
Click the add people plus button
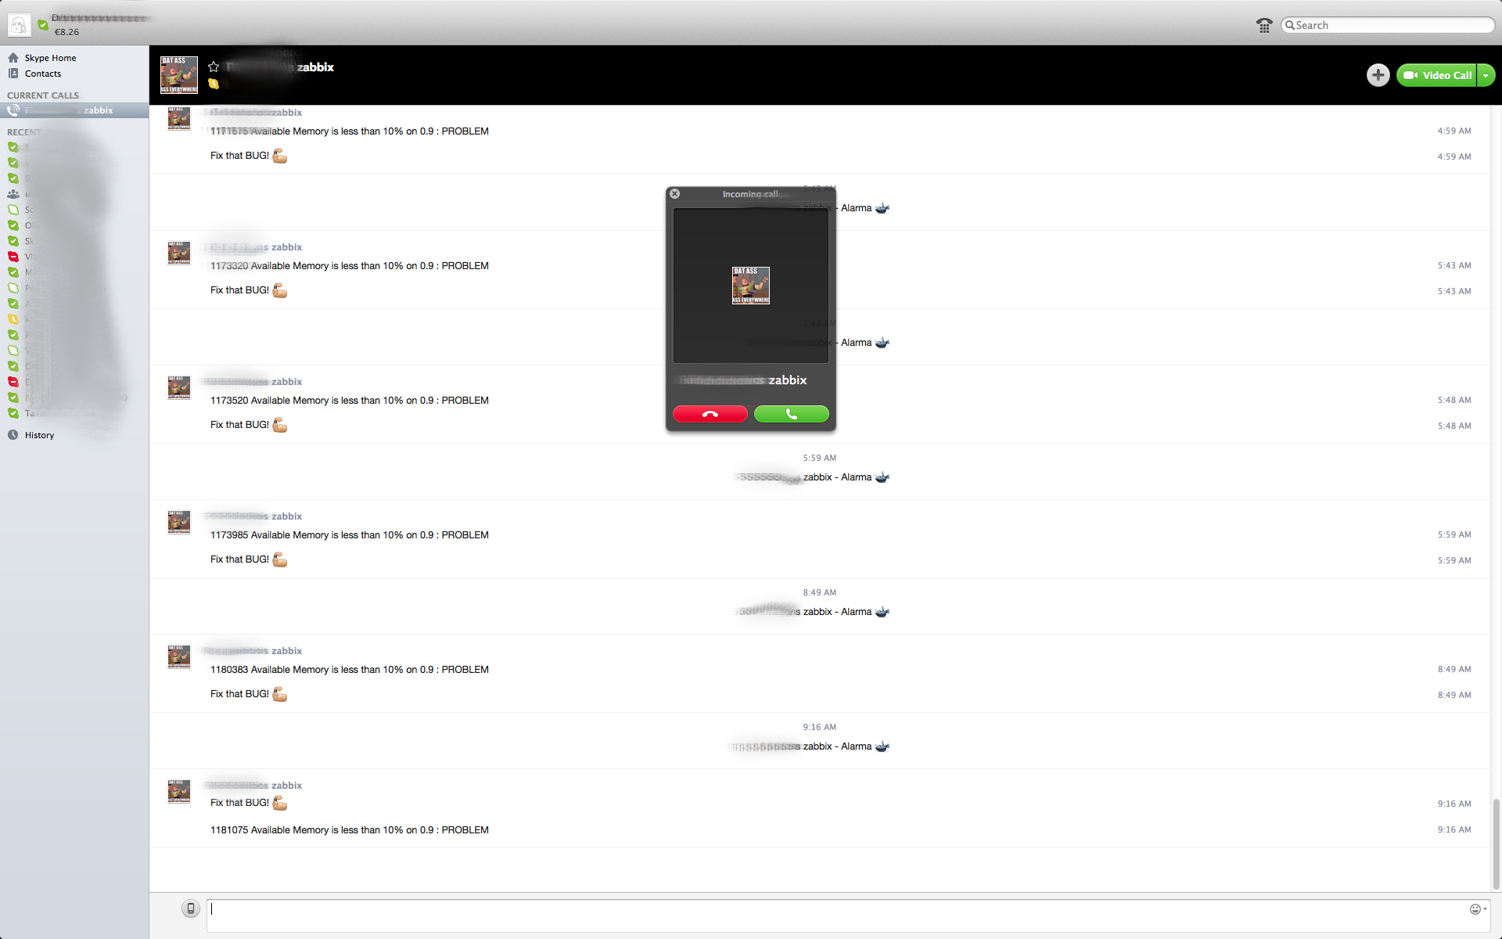pos(1378,75)
